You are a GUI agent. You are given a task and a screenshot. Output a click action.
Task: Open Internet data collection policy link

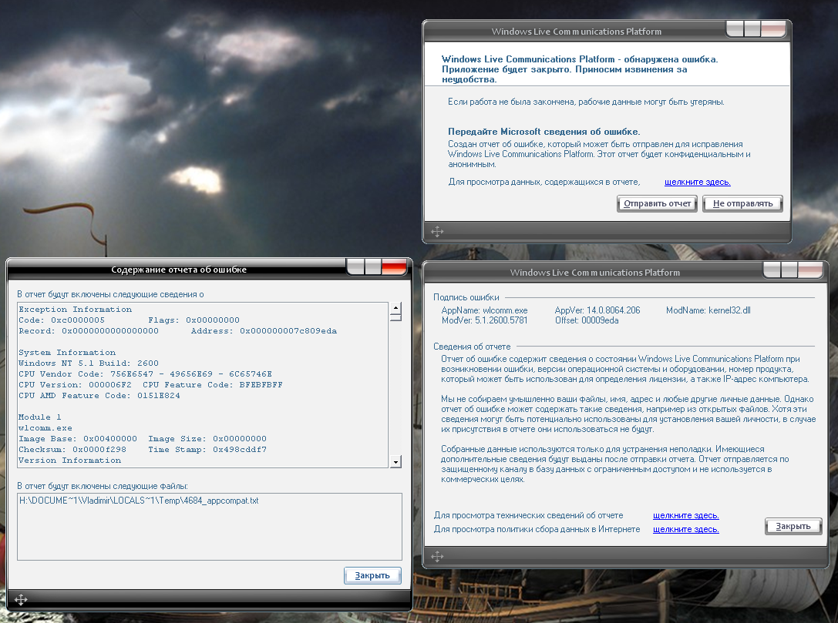tap(685, 529)
